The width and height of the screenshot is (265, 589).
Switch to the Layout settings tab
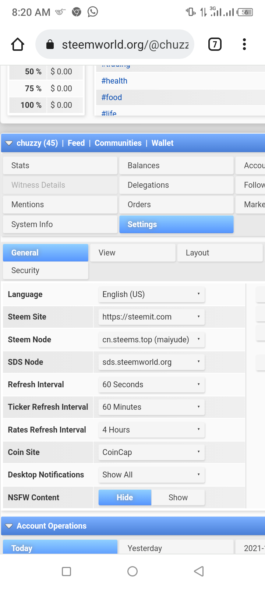220,253
